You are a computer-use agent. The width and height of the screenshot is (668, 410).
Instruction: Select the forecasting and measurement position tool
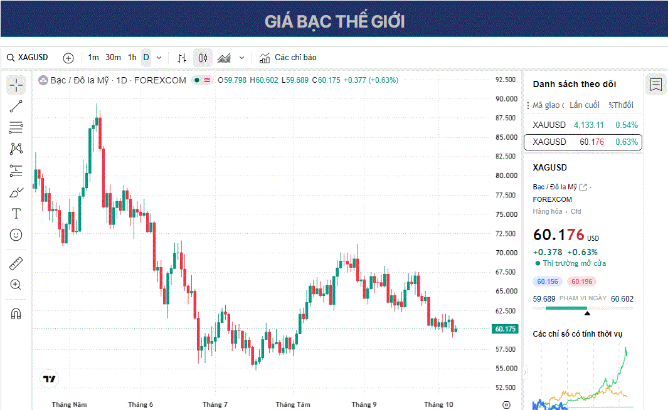pos(16,171)
